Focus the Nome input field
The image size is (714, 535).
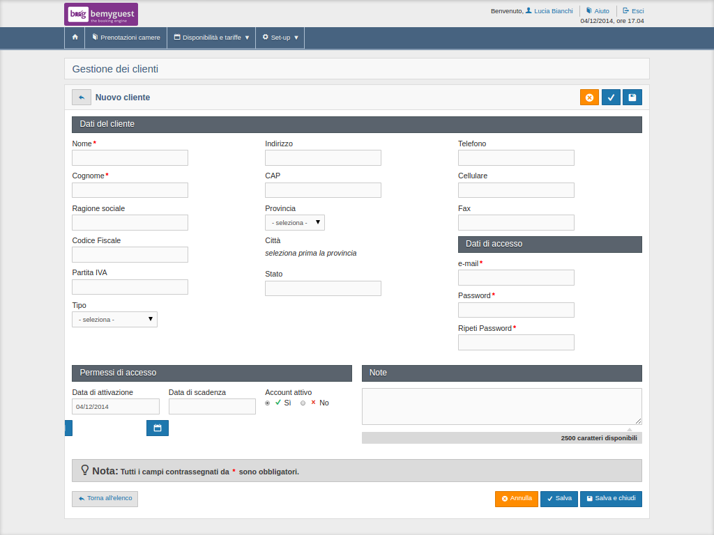pyautogui.click(x=130, y=158)
